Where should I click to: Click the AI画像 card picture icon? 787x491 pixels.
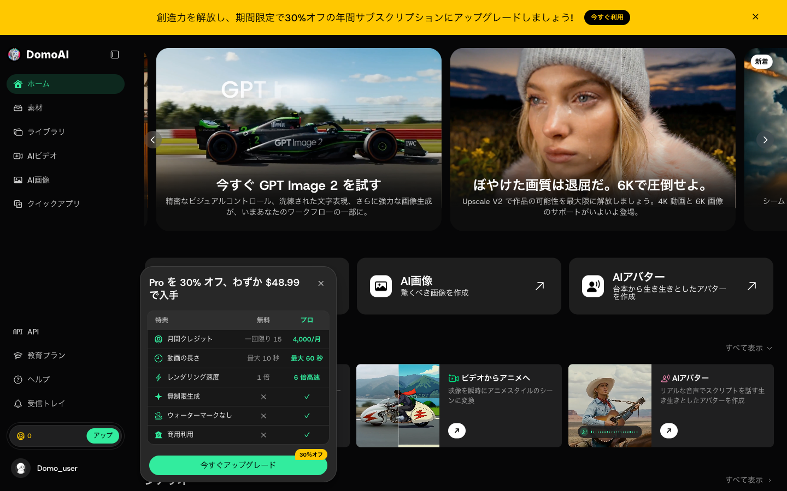pos(381,286)
